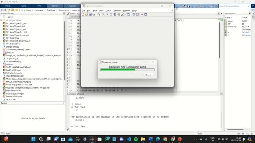Image resolution: width=255 pixels, height=143 pixels.
Task: Click the Show Plot Tools icon
Action: coord(146,15)
